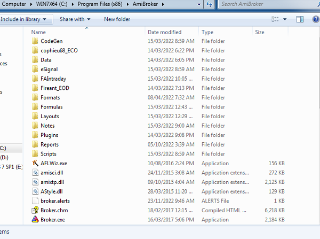Viewport: 320px width, 239px height.
Task: Select the amisci.dll file icon
Action: (35, 173)
